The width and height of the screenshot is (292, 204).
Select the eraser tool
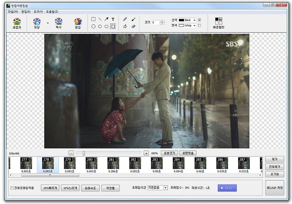(133, 26)
